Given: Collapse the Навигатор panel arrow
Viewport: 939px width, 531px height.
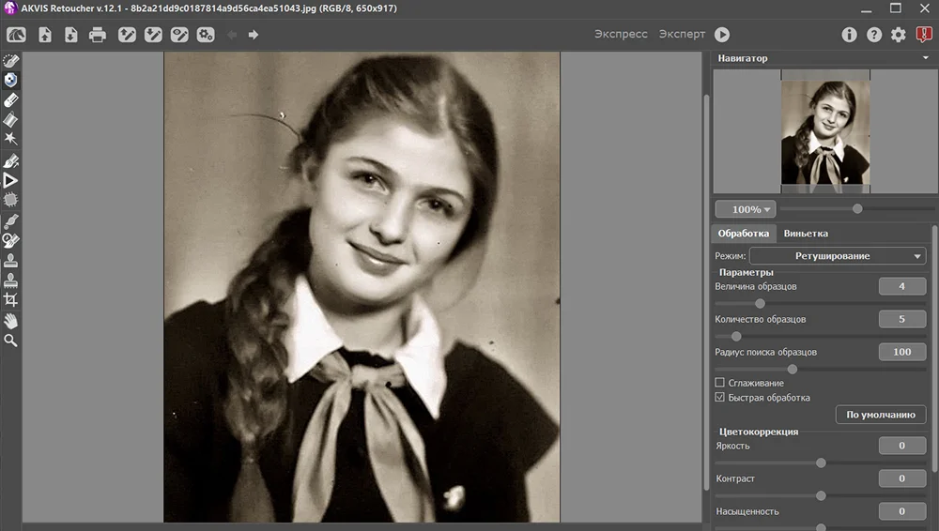Looking at the screenshot, I should point(926,58).
